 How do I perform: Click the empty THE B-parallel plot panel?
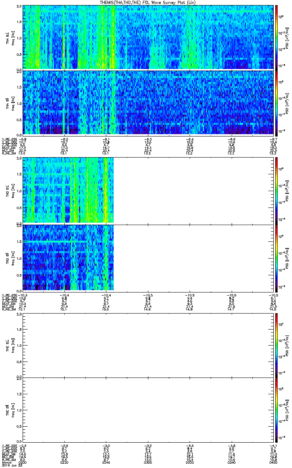147,410
